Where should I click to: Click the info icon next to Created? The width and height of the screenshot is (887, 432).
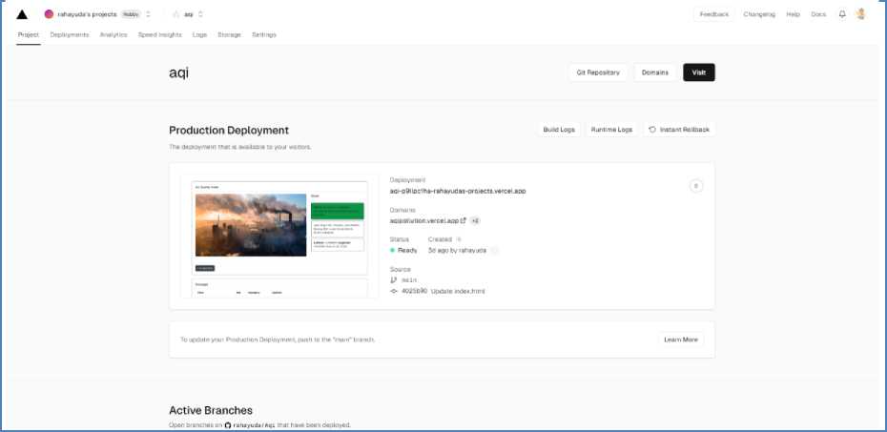pyautogui.click(x=459, y=239)
